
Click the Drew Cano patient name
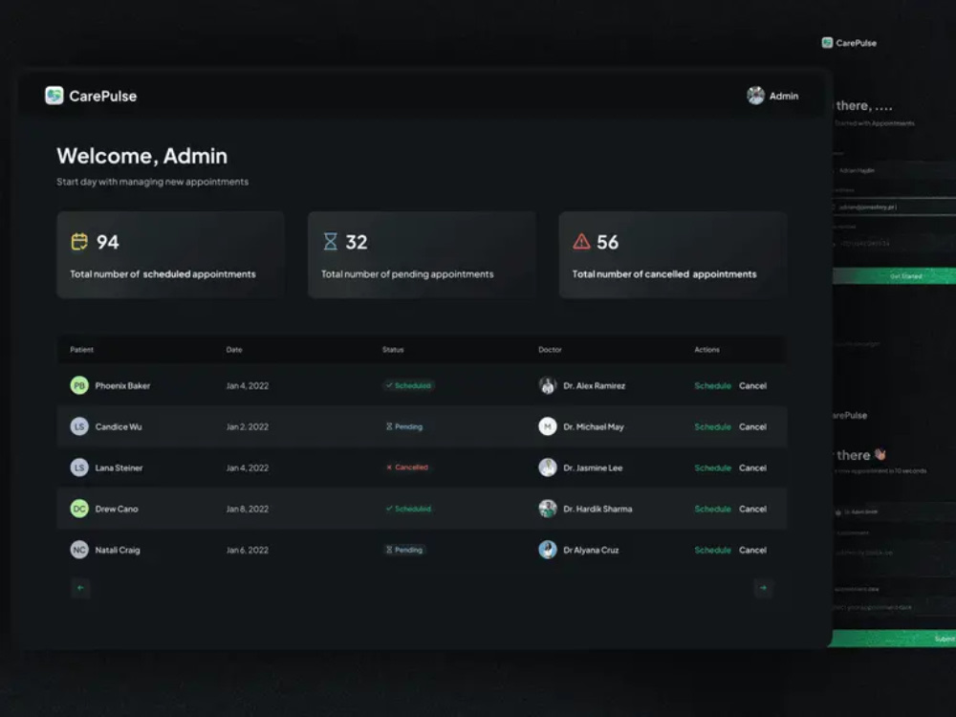pyautogui.click(x=117, y=510)
